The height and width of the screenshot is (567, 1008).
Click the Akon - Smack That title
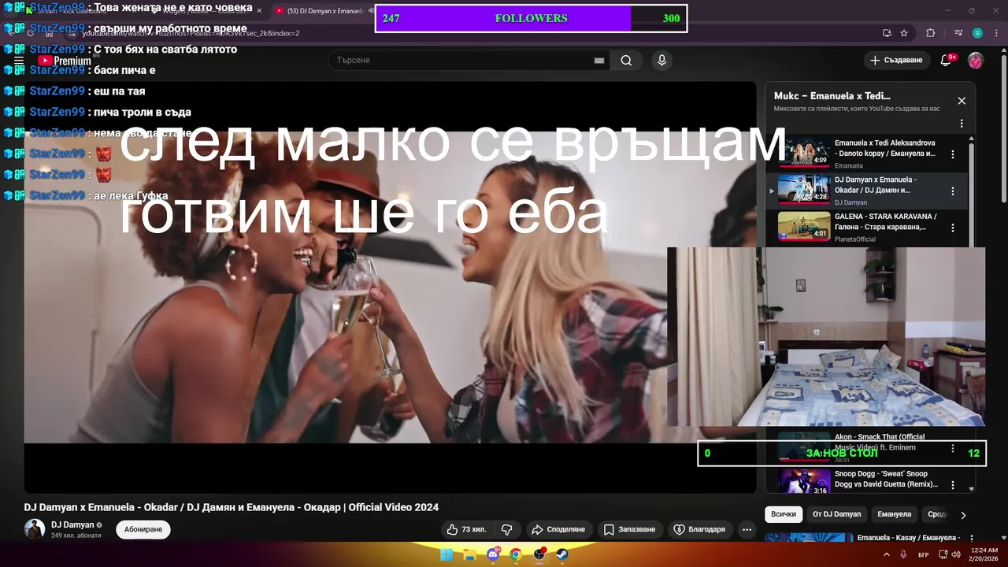(880, 442)
